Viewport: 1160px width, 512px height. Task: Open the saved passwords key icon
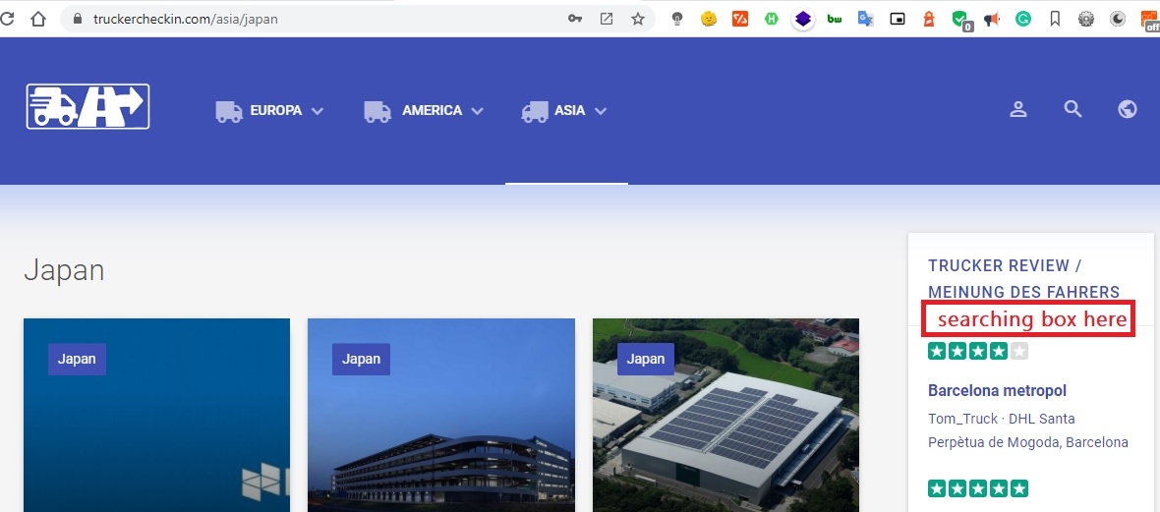(575, 19)
